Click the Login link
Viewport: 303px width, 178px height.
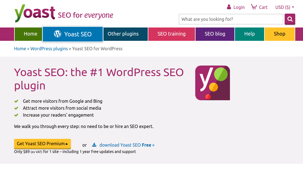tap(239, 7)
